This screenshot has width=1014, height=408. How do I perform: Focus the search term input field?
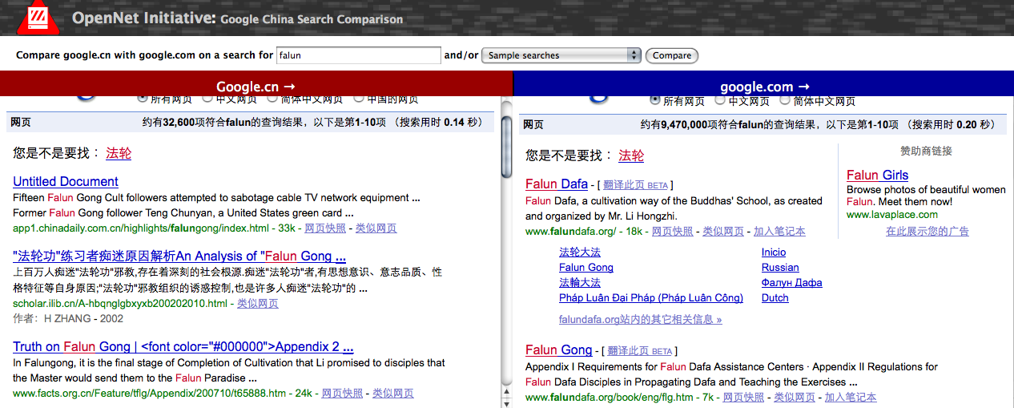[358, 55]
